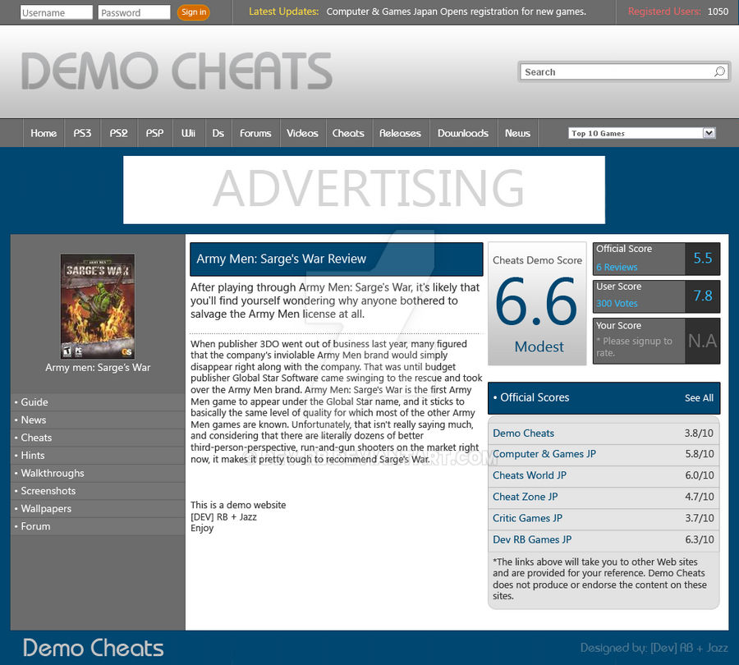Screen dimensions: 739x665
Task: Go to the PS2 section
Action: click(x=119, y=133)
